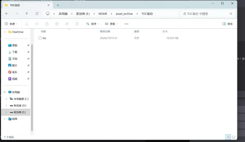Click chevron after asset_archive breadcrumb
245x142 pixels.
click(137, 14)
